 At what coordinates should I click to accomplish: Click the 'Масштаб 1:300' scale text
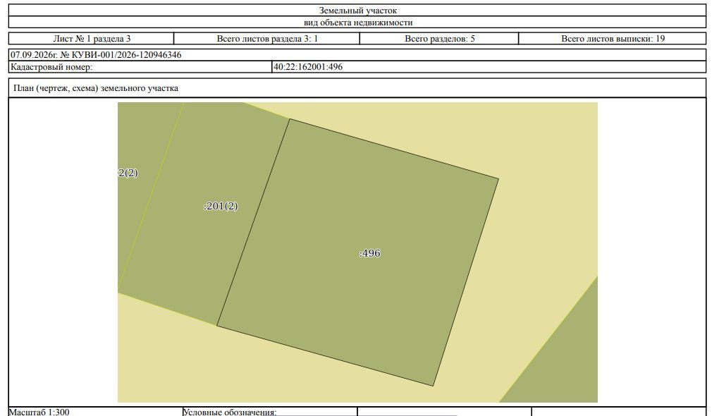click(40, 412)
